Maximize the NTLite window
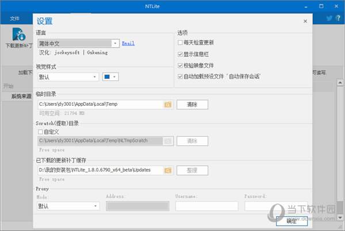 (x=321, y=6)
